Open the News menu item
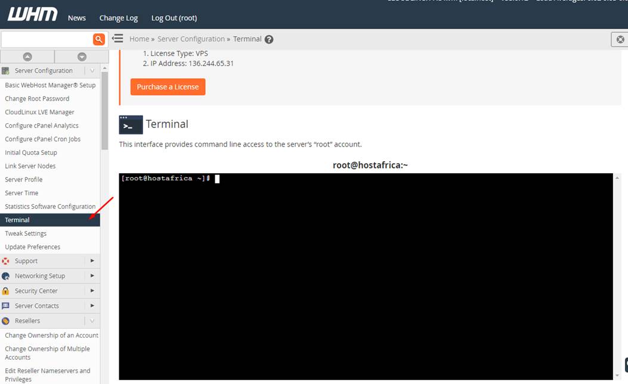The width and height of the screenshot is (628, 384). point(77,18)
